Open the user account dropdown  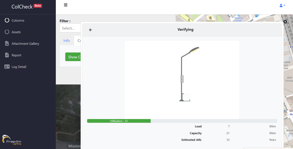pos(282,5)
